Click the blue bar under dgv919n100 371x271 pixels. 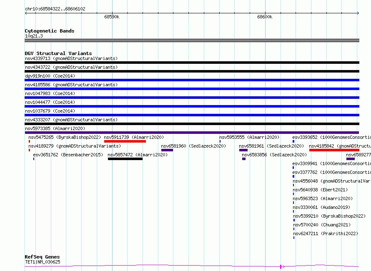[x=192, y=80]
